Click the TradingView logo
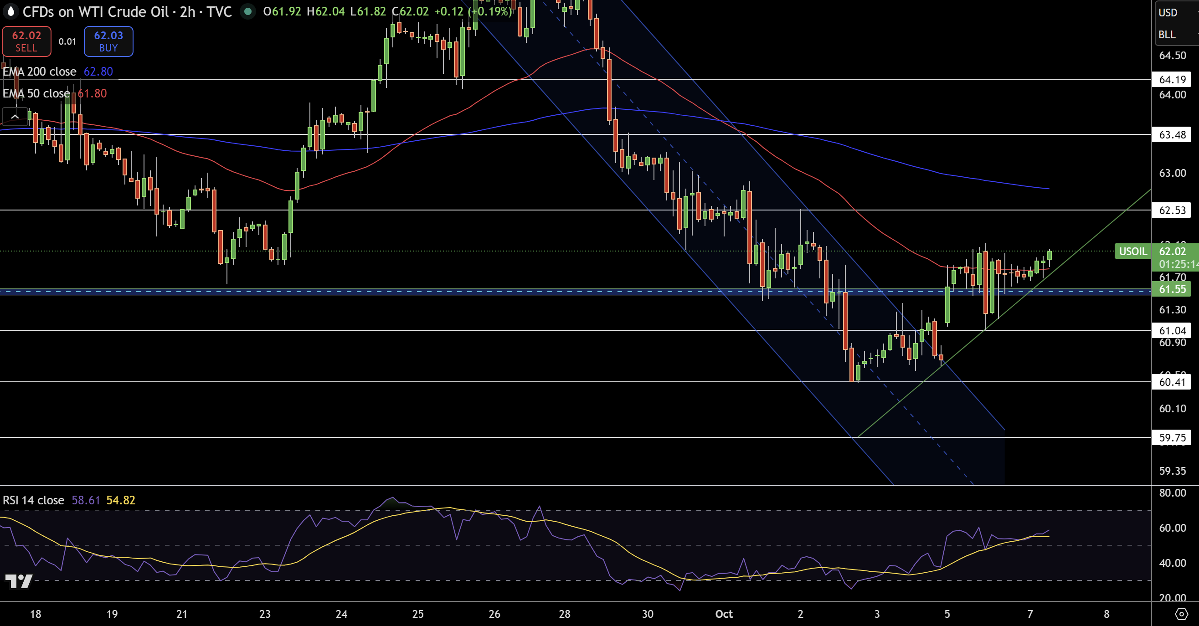The image size is (1199, 626). (x=19, y=581)
